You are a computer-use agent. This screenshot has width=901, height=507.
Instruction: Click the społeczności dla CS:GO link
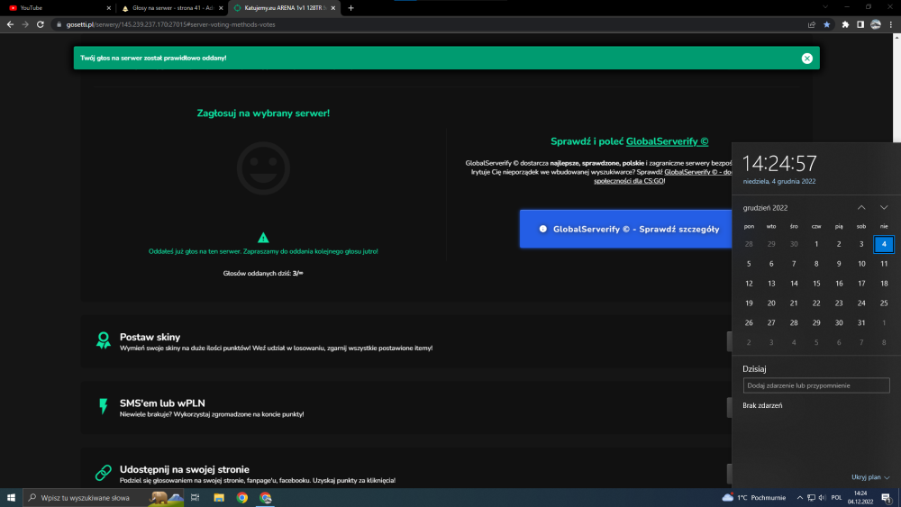tap(629, 181)
